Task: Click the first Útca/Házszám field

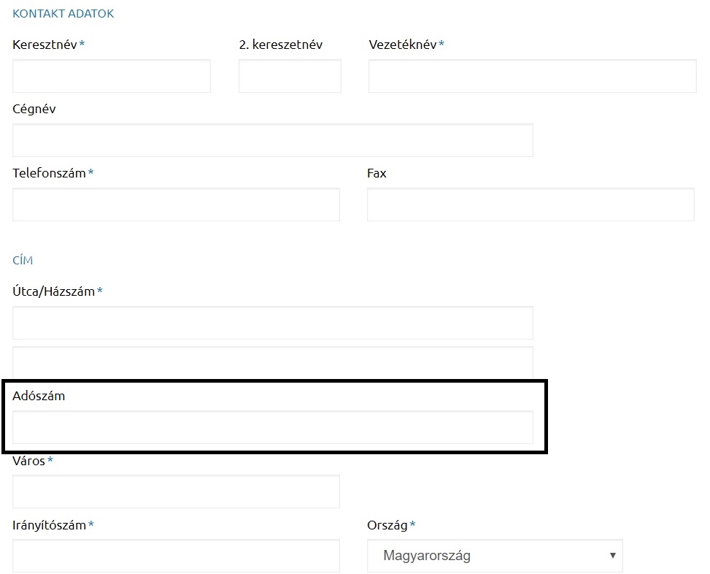Action: tap(271, 322)
